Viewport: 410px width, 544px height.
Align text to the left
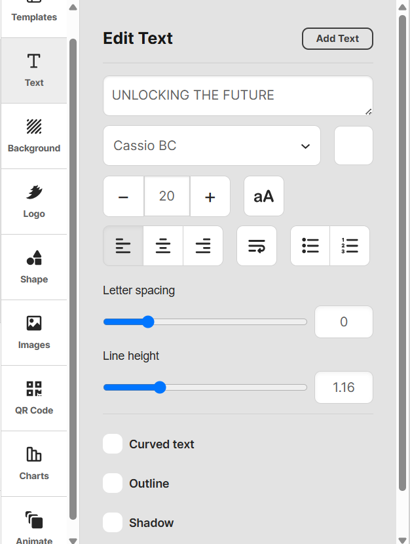[123, 246]
